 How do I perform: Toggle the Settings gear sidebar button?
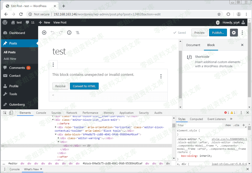(x=234, y=33)
